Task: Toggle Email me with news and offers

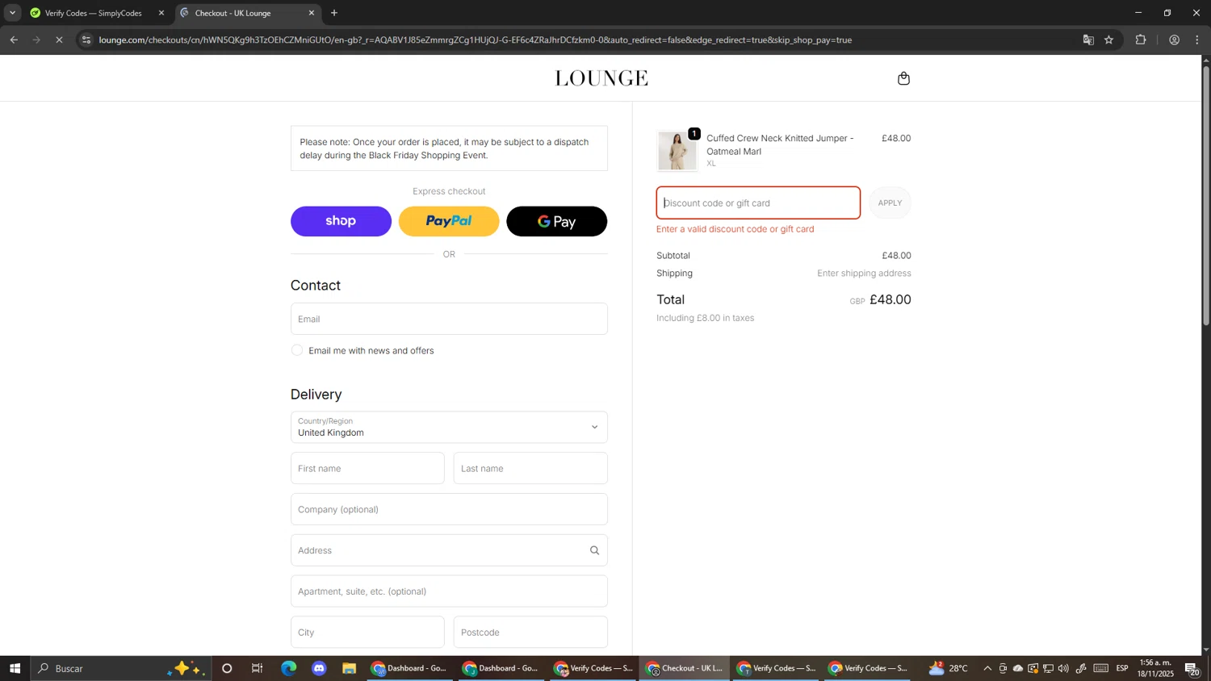Action: [297, 350]
